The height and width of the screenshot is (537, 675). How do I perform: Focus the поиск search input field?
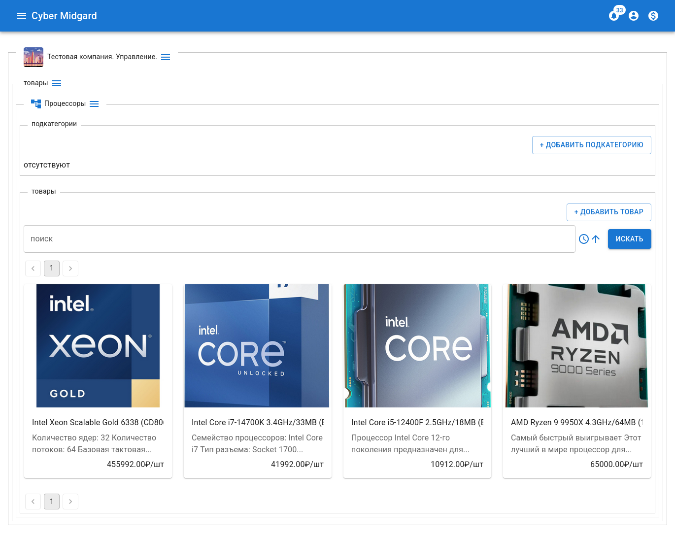click(299, 239)
